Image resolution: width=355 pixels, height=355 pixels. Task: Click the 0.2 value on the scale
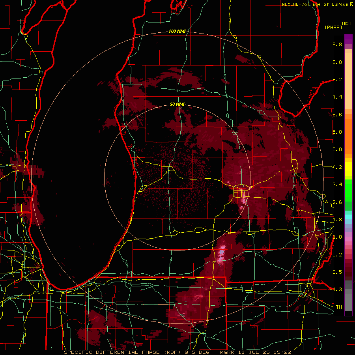(337, 255)
